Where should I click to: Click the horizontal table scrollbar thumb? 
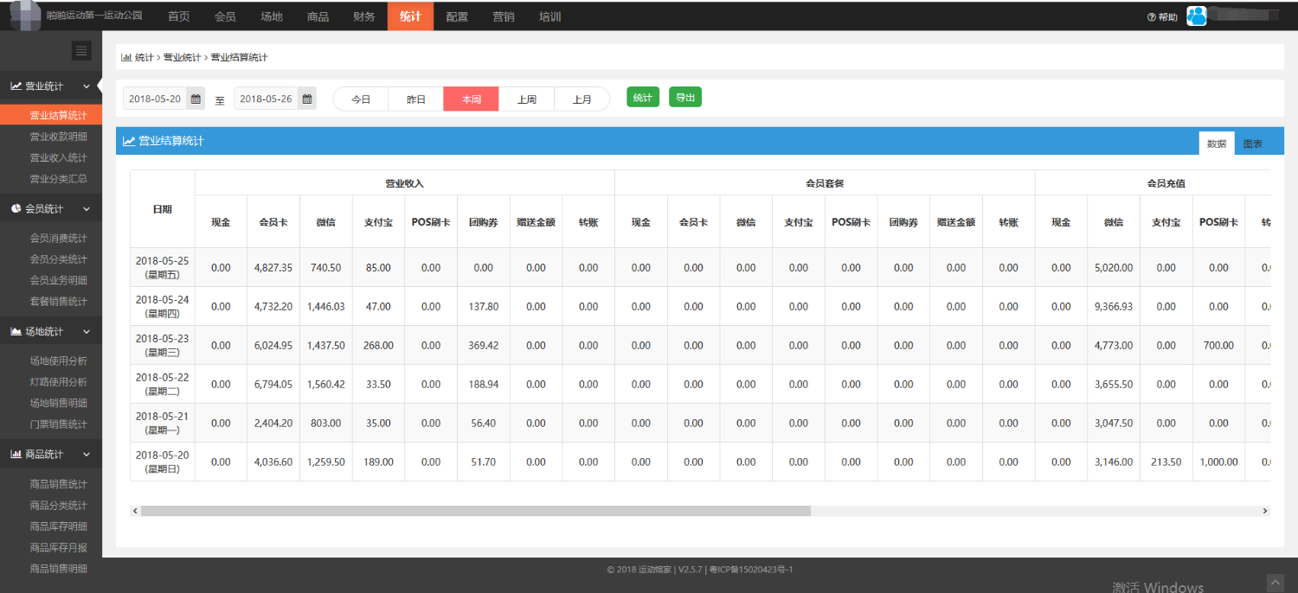click(x=476, y=511)
